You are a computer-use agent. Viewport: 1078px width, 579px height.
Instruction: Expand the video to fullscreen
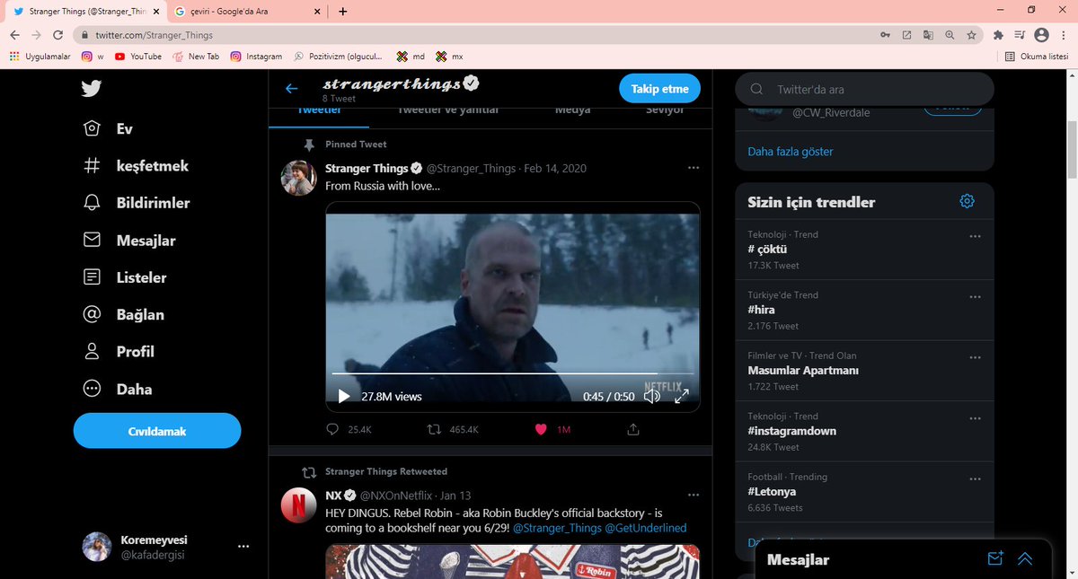(681, 396)
